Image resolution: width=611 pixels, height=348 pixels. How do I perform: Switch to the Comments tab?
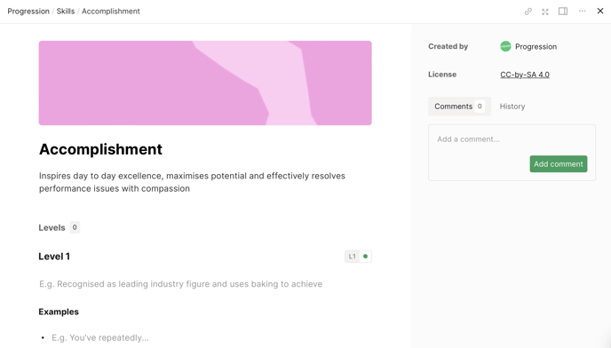coord(459,107)
